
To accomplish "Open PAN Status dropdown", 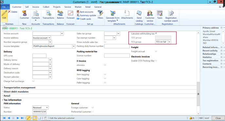I will 47,108.
